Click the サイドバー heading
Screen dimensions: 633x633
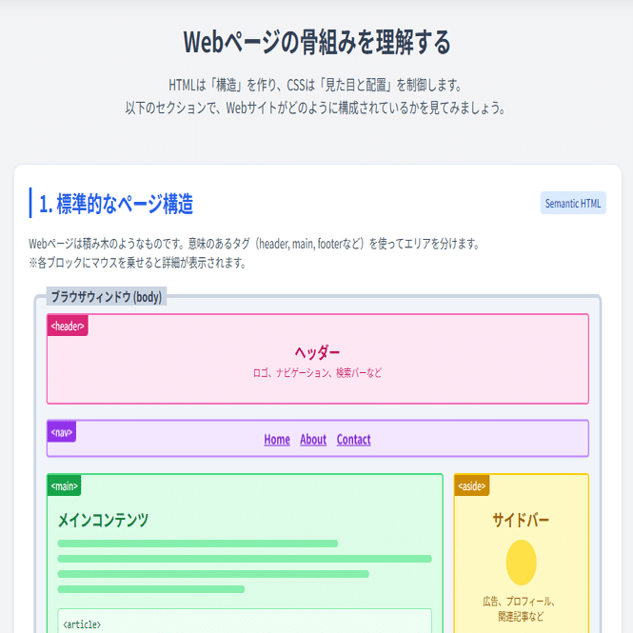521,520
